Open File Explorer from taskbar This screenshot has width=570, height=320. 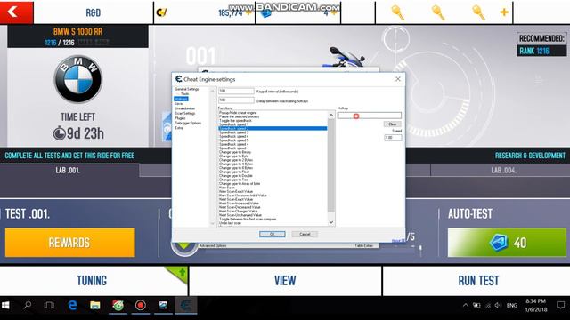click(95, 305)
